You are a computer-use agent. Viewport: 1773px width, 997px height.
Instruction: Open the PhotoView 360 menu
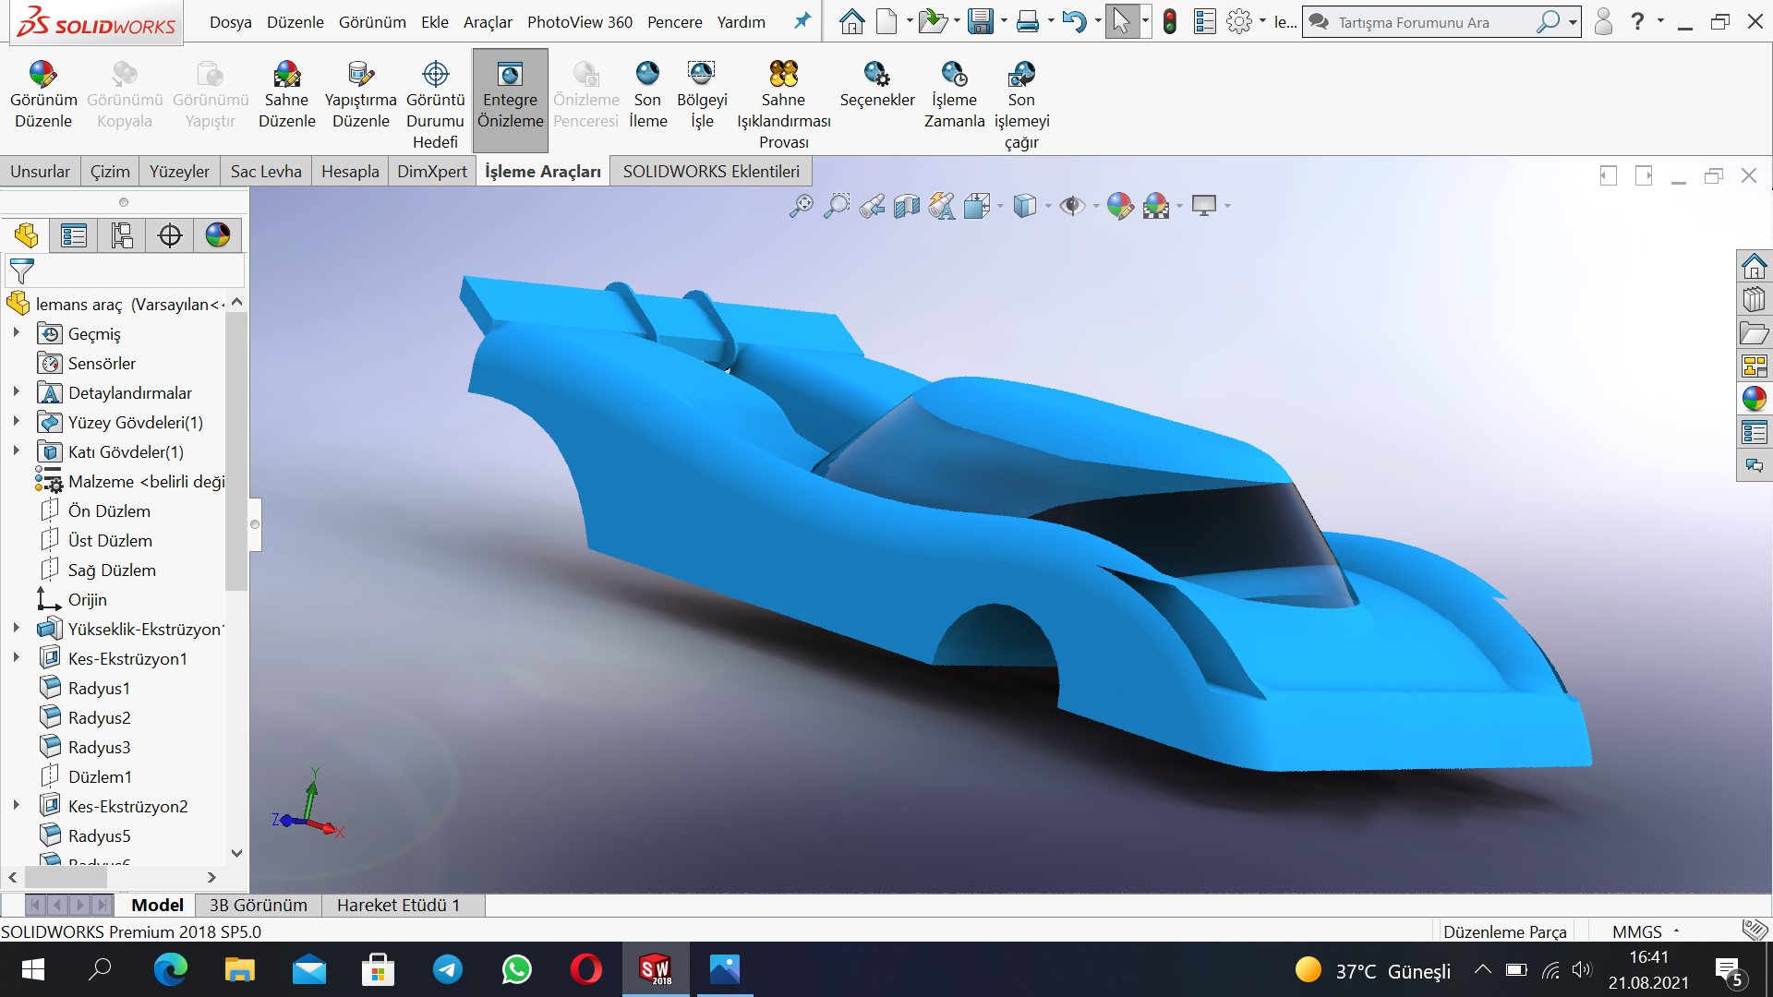[579, 22]
